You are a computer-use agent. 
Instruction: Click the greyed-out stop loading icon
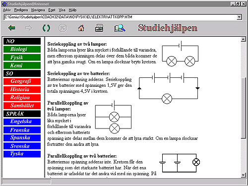63,28
